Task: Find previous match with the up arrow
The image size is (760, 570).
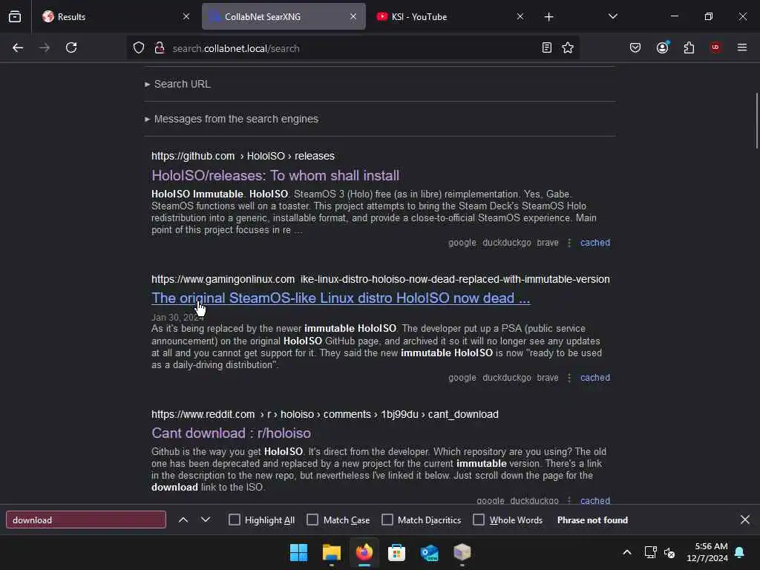Action: (x=183, y=520)
